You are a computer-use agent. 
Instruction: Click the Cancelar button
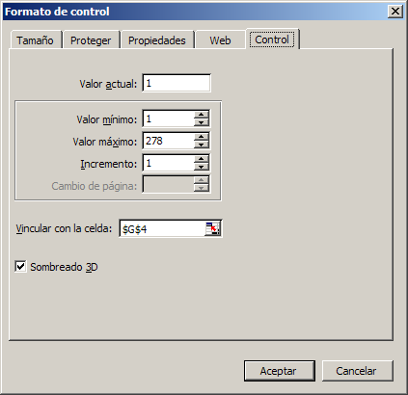(x=357, y=371)
